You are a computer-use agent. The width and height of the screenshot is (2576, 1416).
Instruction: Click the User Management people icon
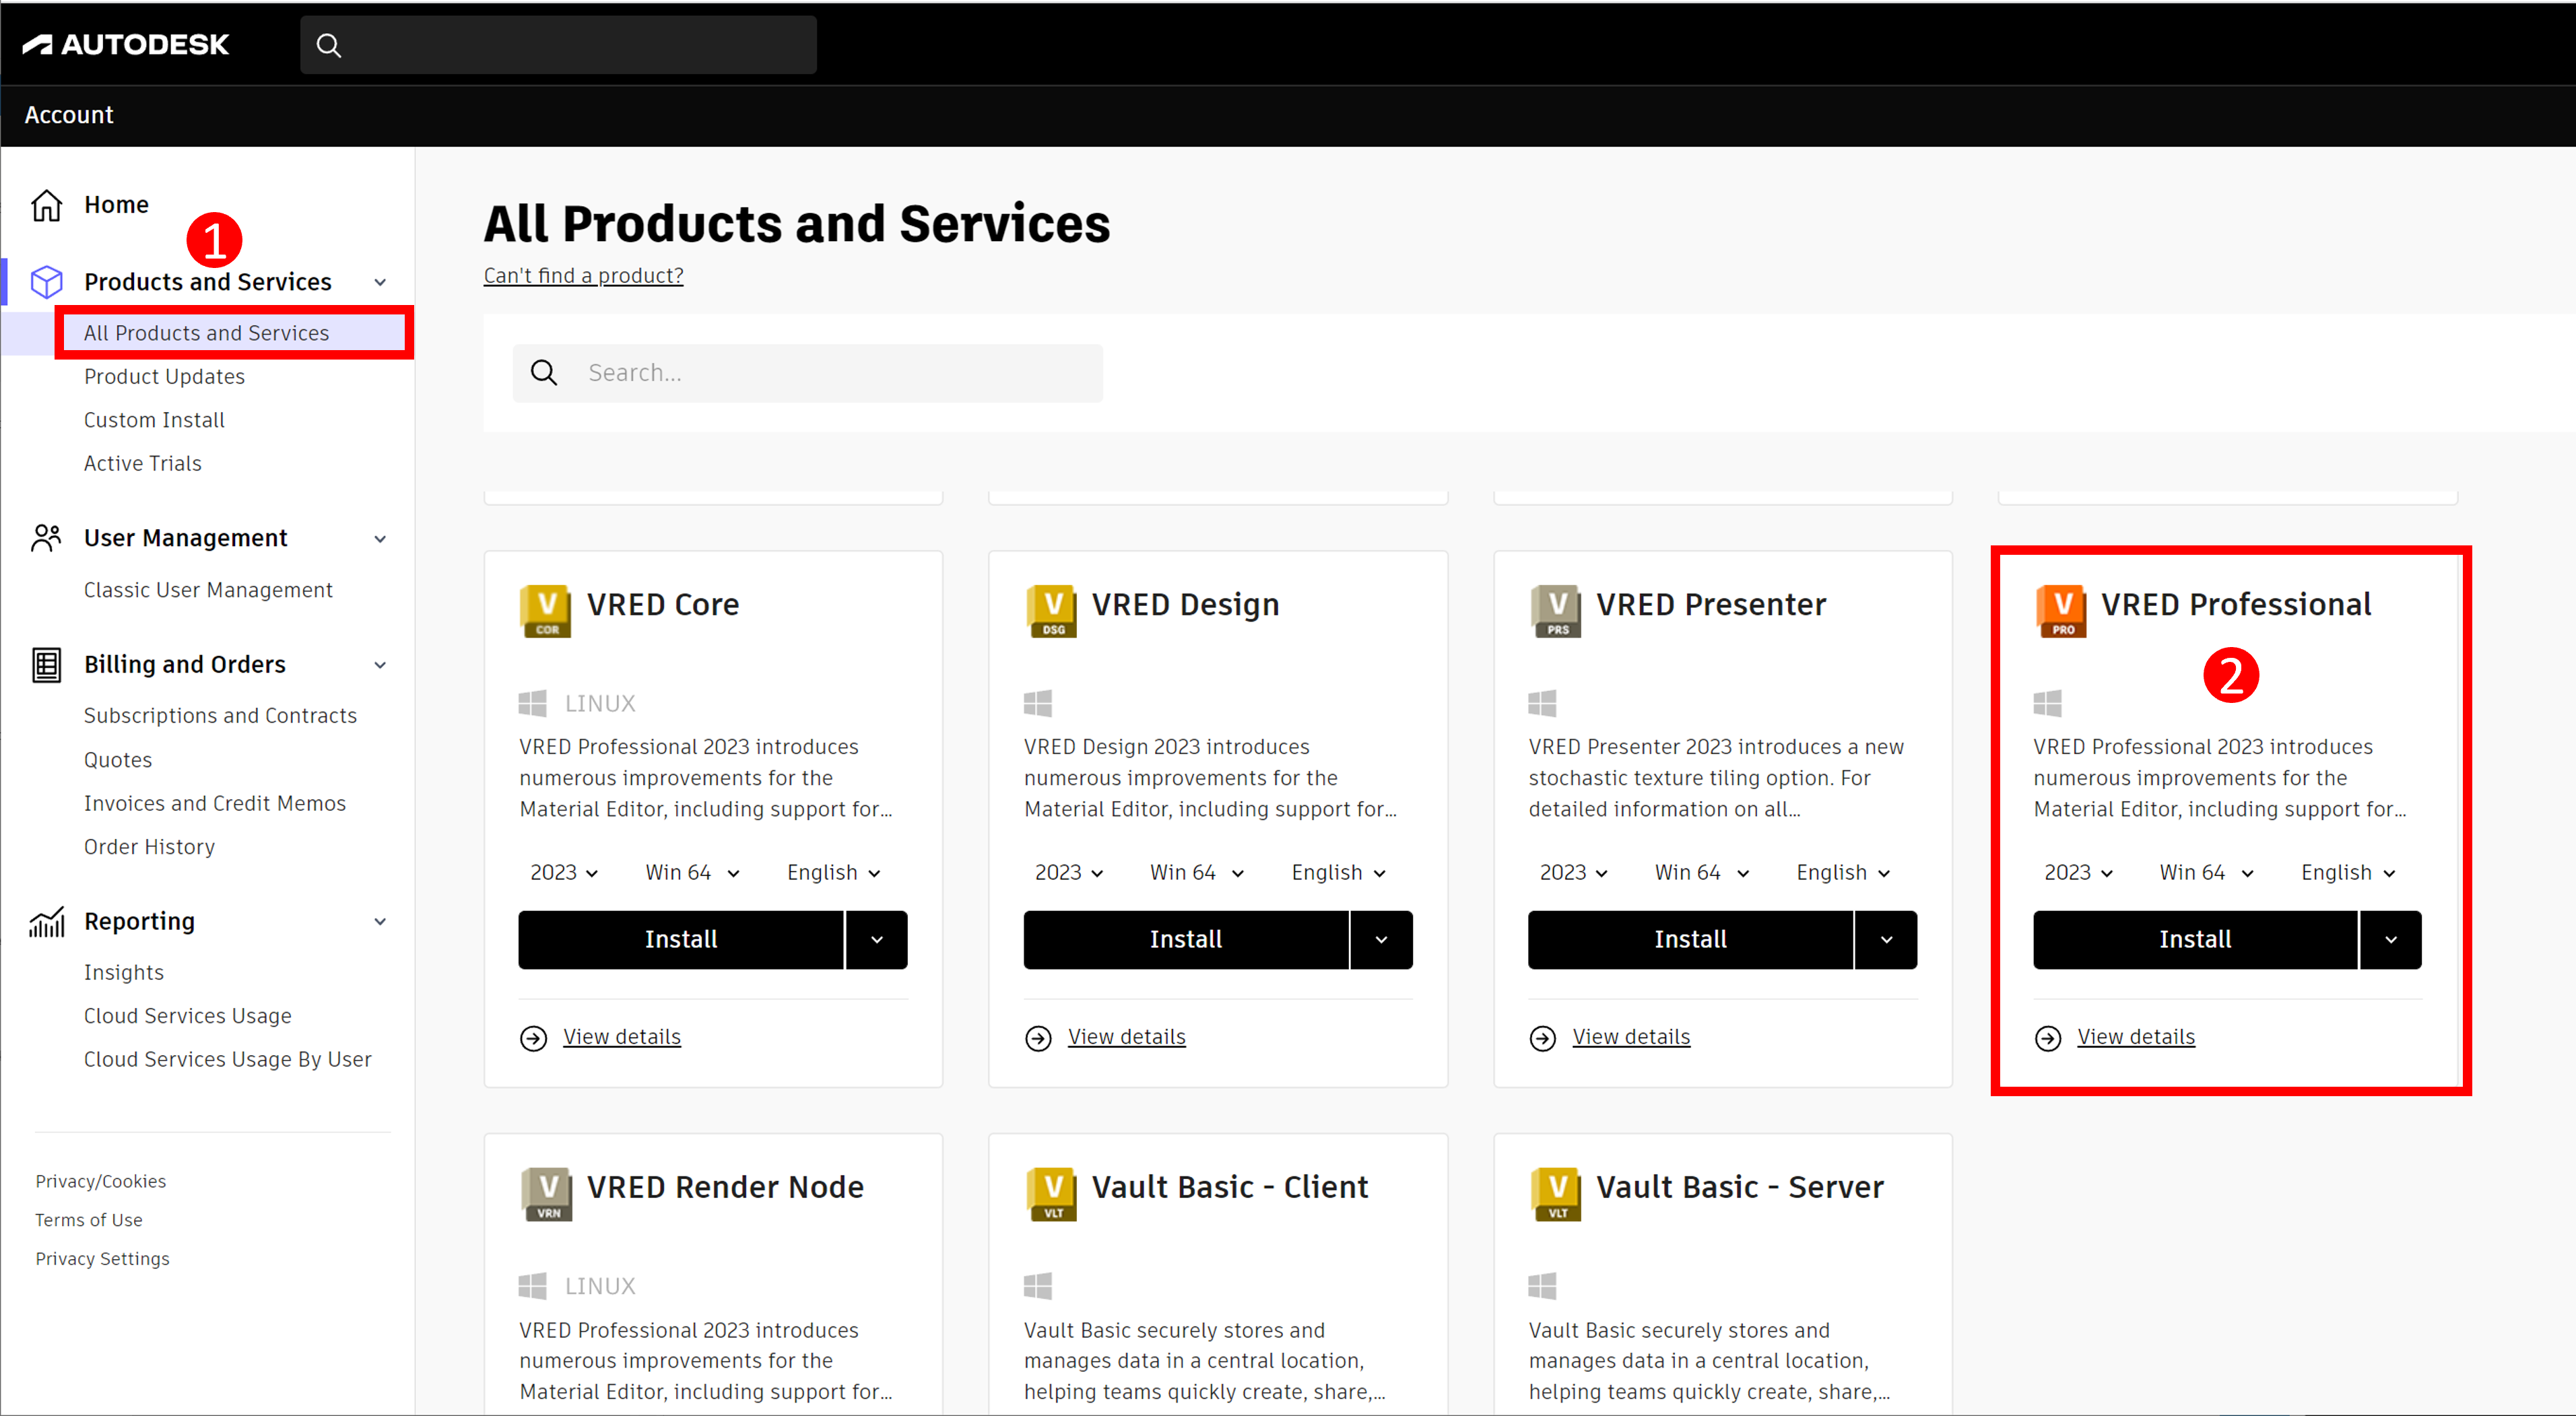(46, 538)
